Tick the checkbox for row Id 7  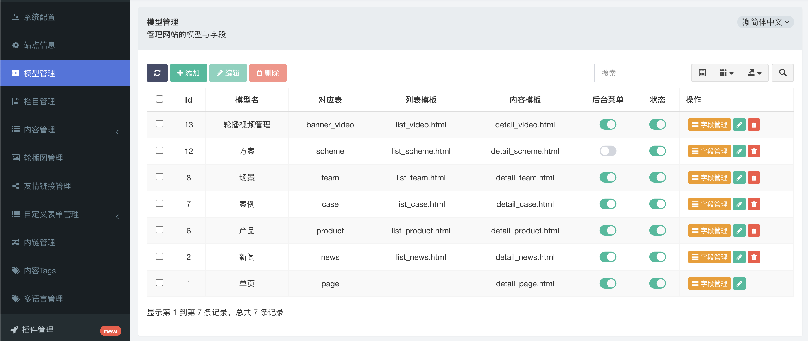159,203
